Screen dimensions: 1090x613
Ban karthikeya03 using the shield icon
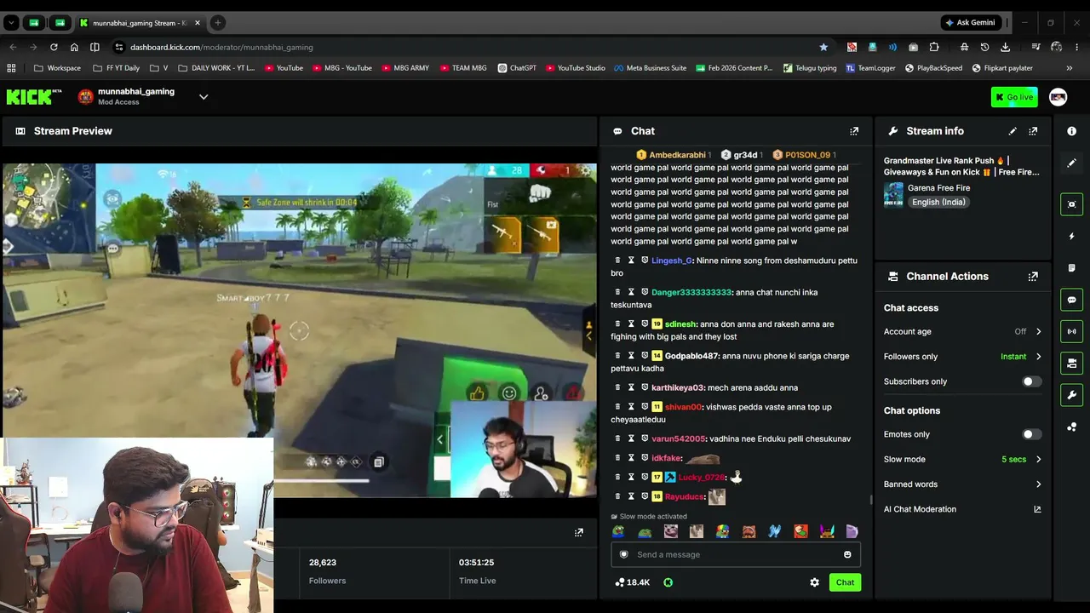pos(645,388)
